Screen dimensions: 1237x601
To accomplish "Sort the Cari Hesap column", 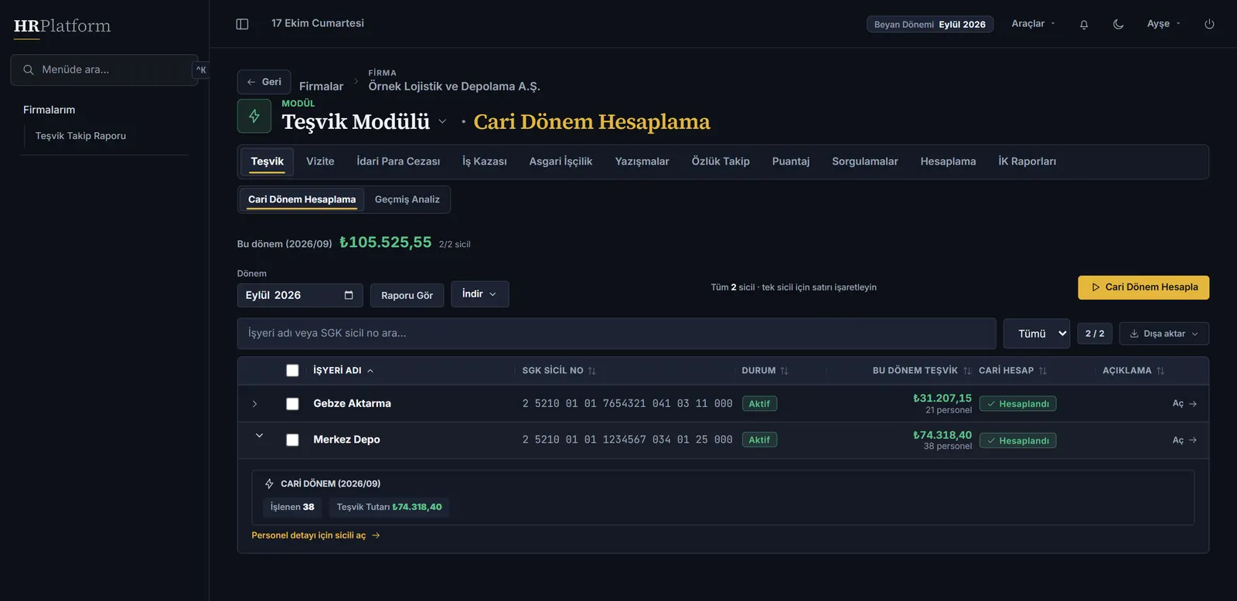I will click(1042, 371).
